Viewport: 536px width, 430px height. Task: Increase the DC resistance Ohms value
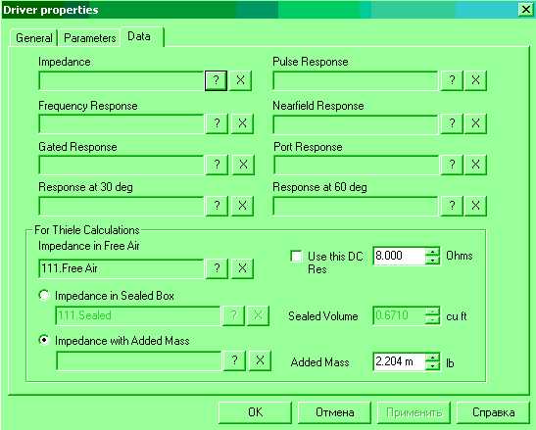coord(433,252)
